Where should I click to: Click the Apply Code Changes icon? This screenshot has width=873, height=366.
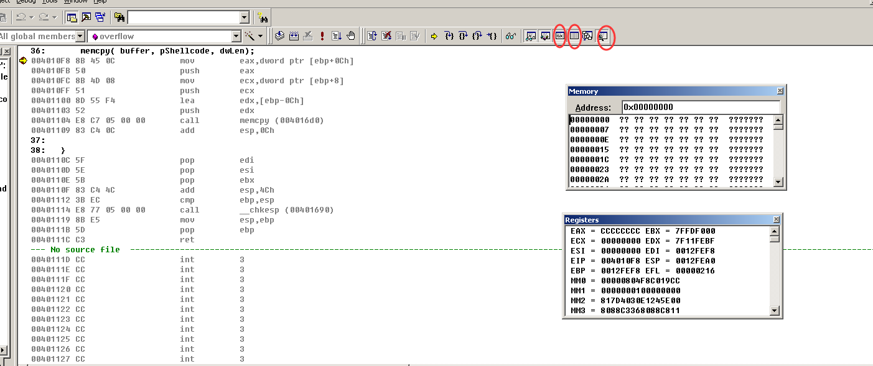(x=414, y=36)
